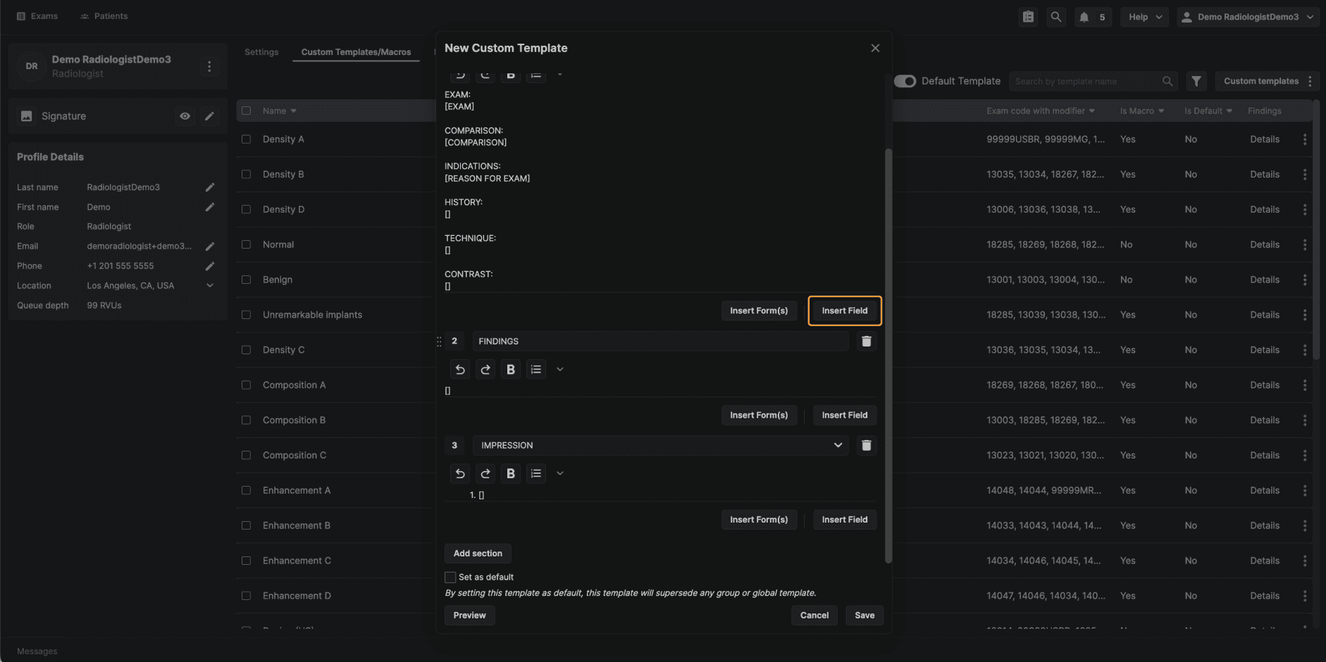Redo in FINDINGS section toolbar

click(485, 369)
